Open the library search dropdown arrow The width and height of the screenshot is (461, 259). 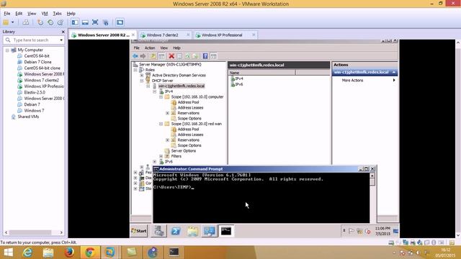(x=61, y=40)
